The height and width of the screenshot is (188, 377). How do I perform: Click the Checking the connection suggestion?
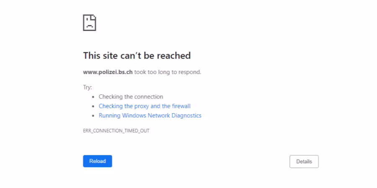click(x=131, y=97)
